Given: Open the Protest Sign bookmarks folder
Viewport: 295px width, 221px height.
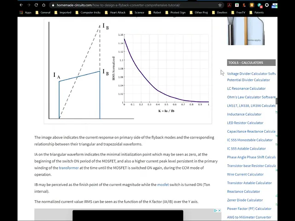Looking at the screenshot, I should tap(175, 12).
